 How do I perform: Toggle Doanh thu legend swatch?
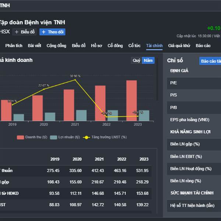point(20,137)
